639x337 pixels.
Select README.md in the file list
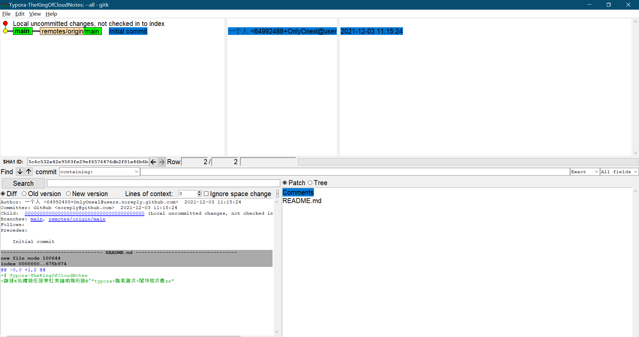tap(302, 201)
